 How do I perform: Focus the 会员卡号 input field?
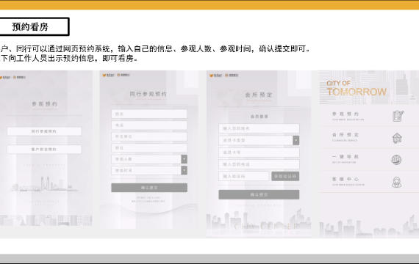[x=259, y=153]
